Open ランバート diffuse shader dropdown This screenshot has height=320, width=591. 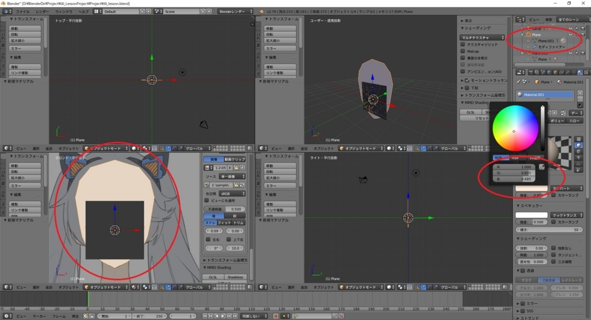[567, 188]
